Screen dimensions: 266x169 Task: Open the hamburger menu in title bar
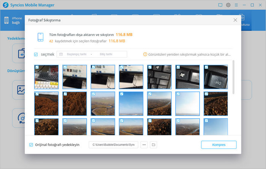coord(236,5)
